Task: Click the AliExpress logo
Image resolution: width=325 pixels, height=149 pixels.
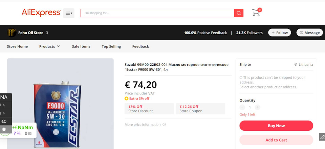Action: [41, 13]
